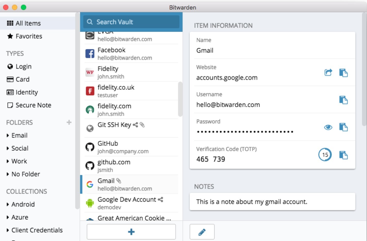This screenshot has width=367, height=241.
Task: Click the Favorites star icon
Action: [x=10, y=36]
